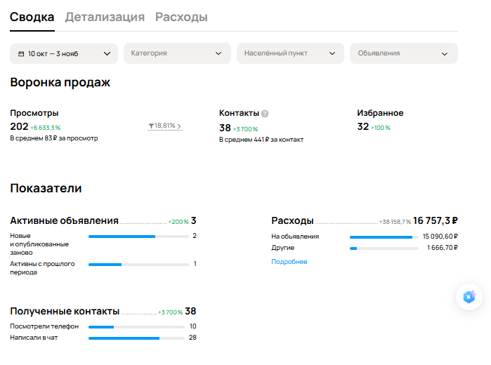491x365 pixels.
Task: Click the Посмотрели телефон progress bar
Action: tap(136, 327)
